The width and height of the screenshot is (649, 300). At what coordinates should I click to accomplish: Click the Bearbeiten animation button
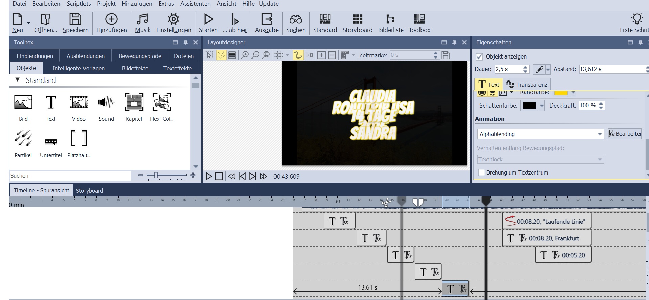point(624,134)
